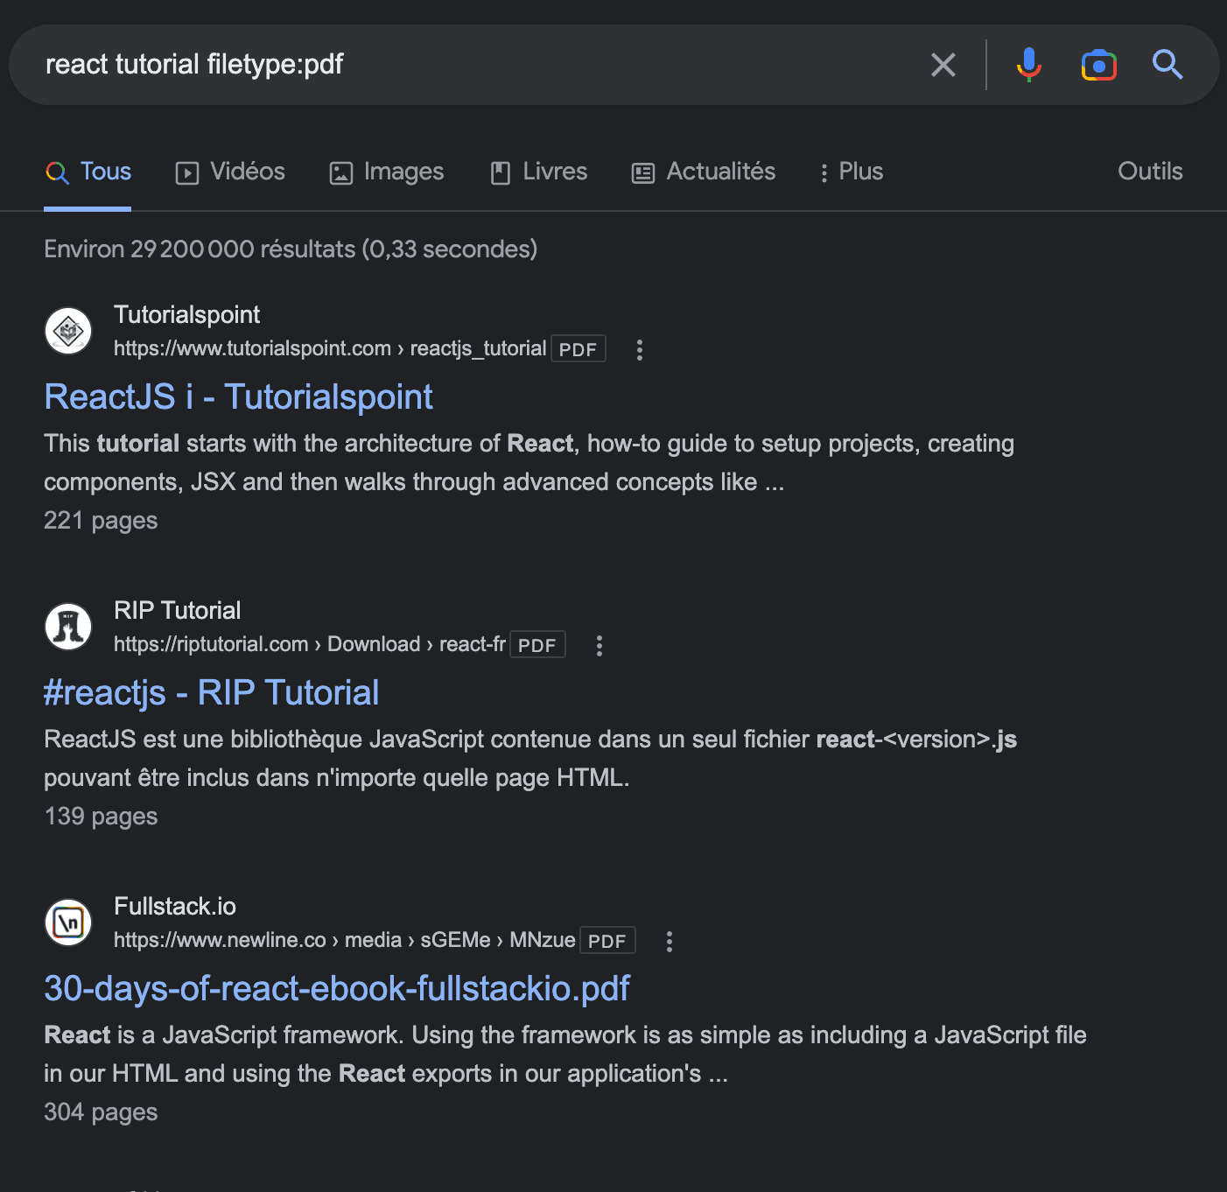1227x1192 pixels.
Task: Click the riptutorial.com URL breadcrumb
Action: 310,644
